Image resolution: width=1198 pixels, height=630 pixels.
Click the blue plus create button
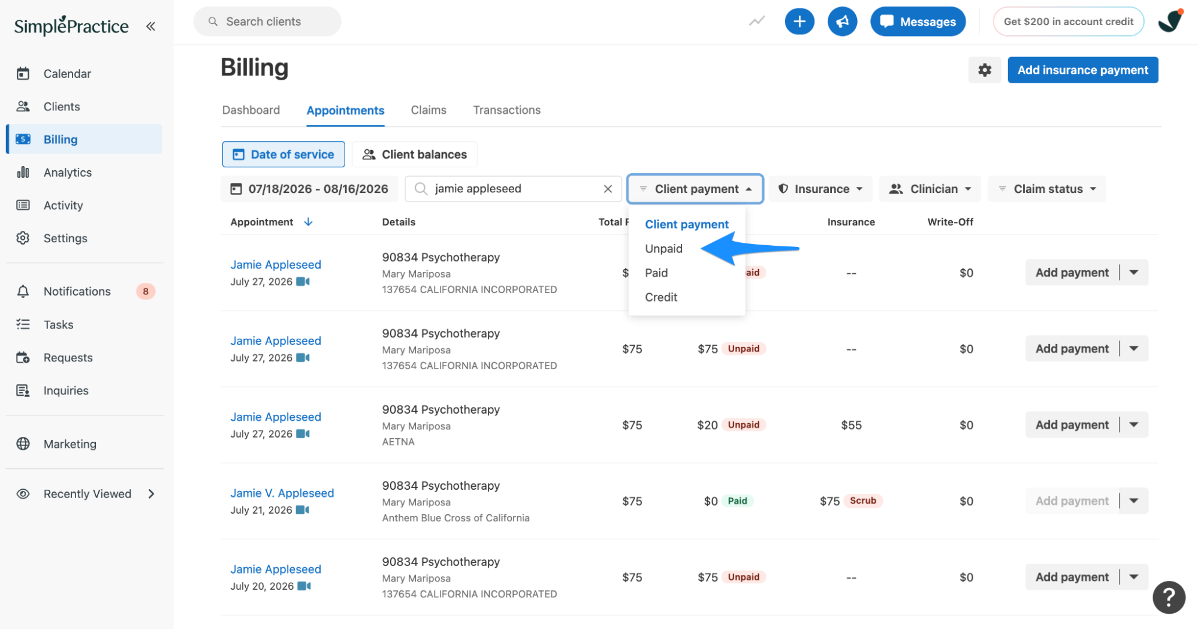coord(799,22)
